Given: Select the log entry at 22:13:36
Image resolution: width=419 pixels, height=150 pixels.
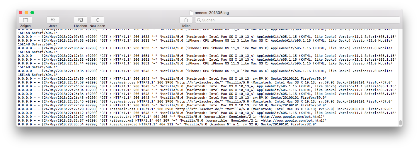Looking at the screenshot, I should pos(205,73).
